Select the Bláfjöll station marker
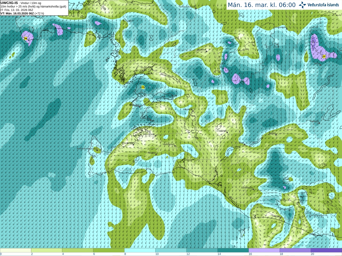This screenshot has height=256, width=342. 156,154
